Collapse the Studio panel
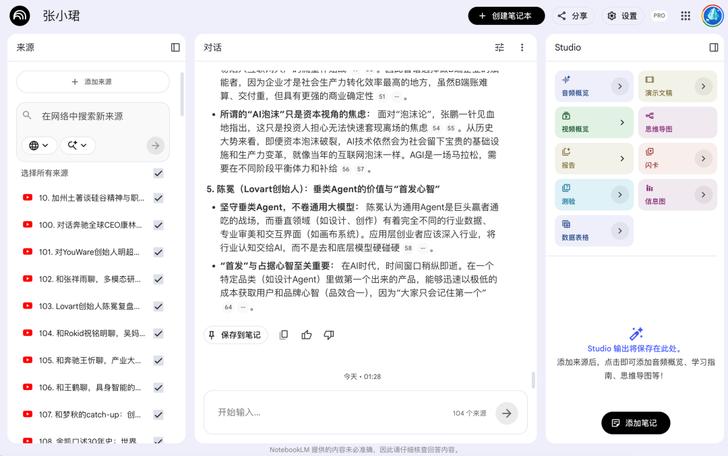The image size is (728, 456). pyautogui.click(x=714, y=47)
